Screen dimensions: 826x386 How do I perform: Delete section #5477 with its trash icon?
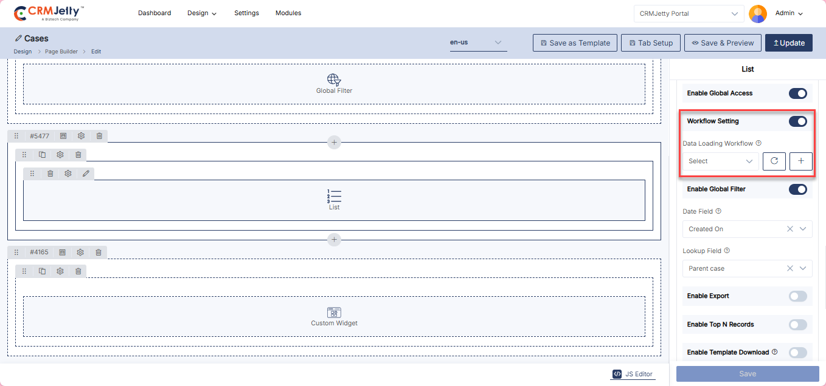point(99,136)
